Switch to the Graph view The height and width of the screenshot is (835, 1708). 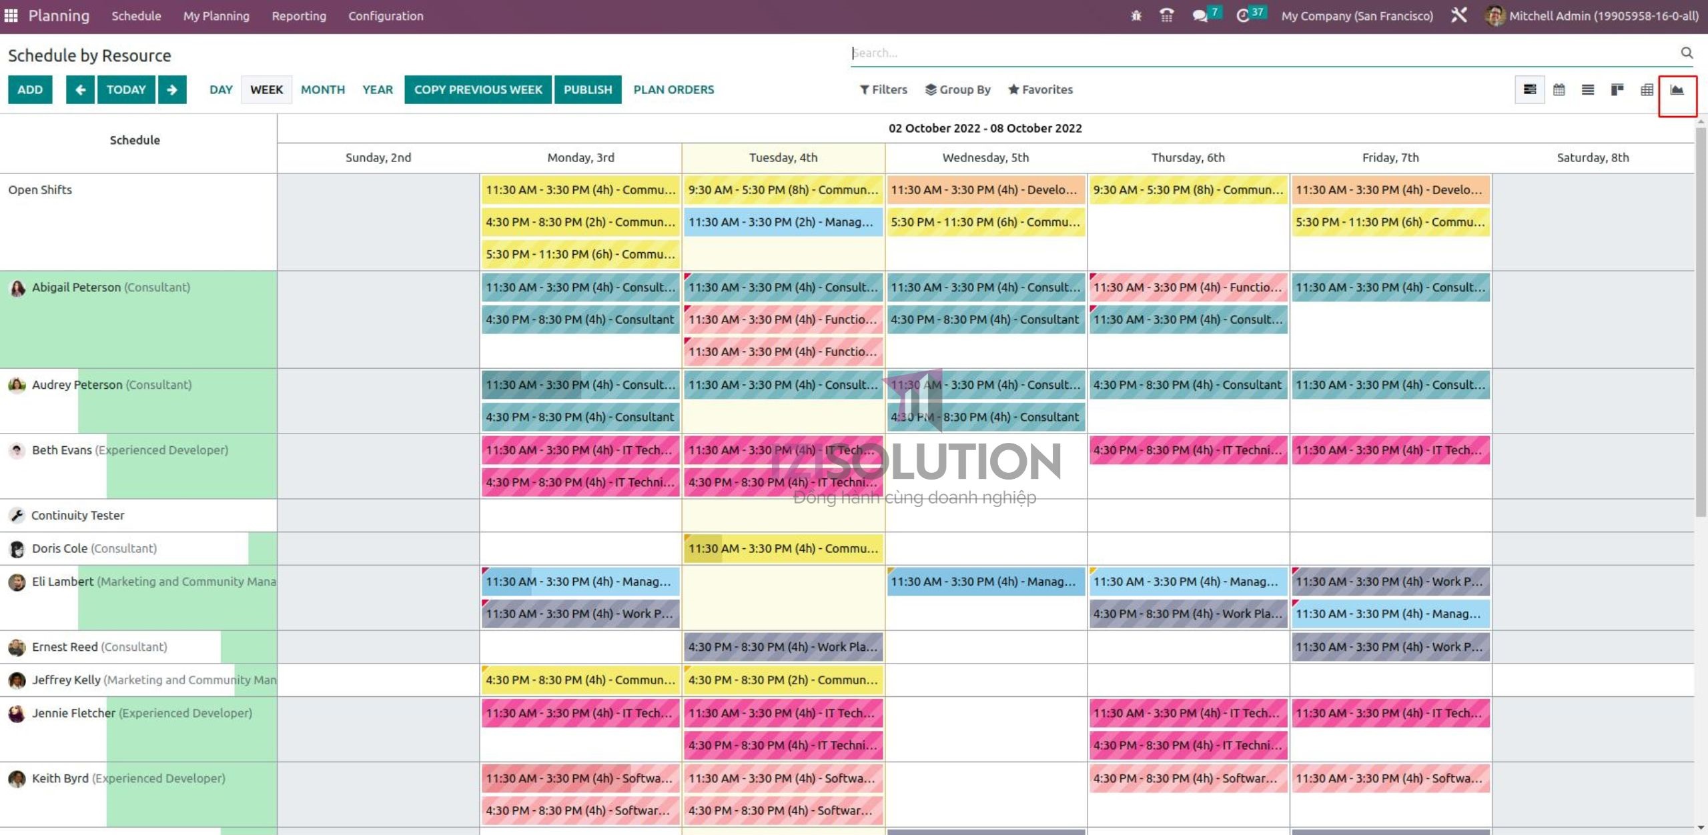coord(1679,89)
